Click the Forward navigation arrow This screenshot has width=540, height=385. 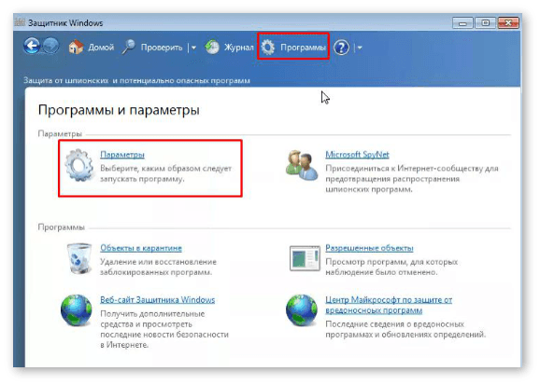[51, 46]
